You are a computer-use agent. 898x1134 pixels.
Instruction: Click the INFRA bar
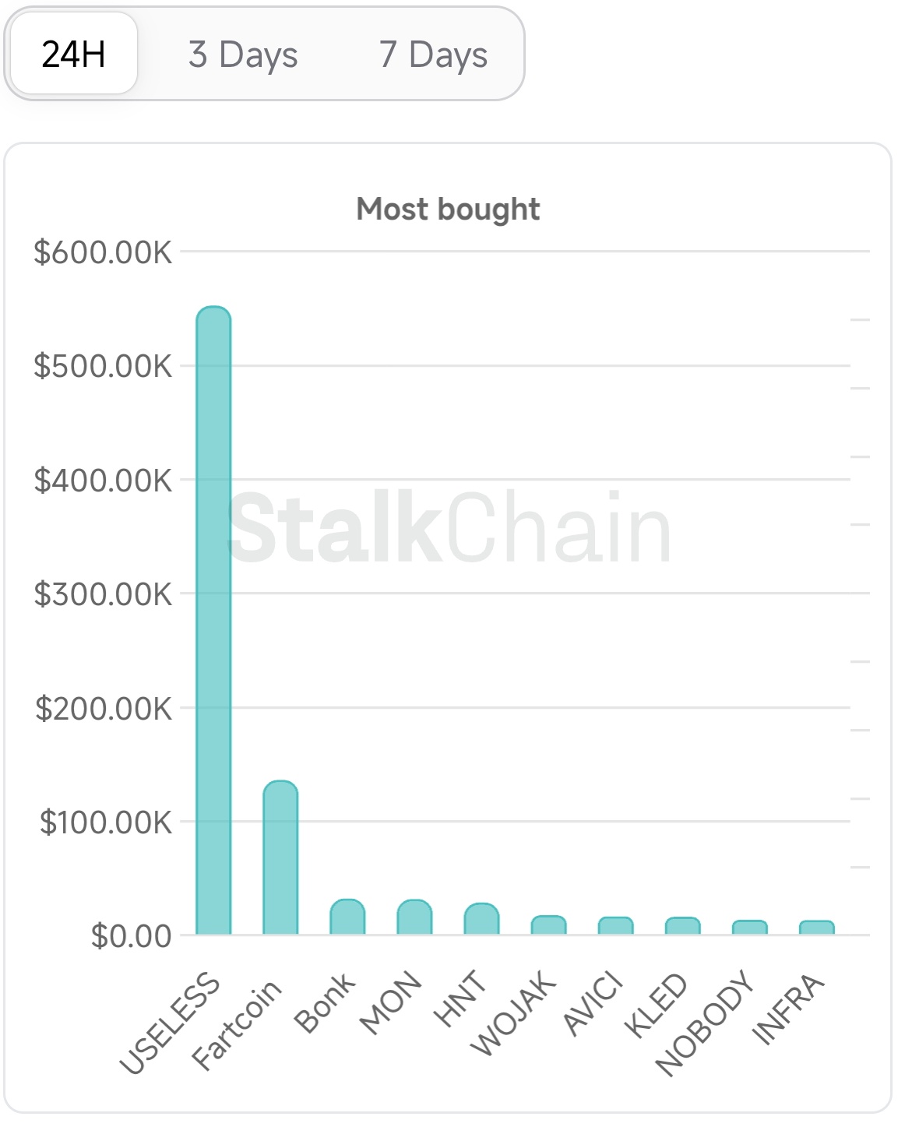coord(816,928)
